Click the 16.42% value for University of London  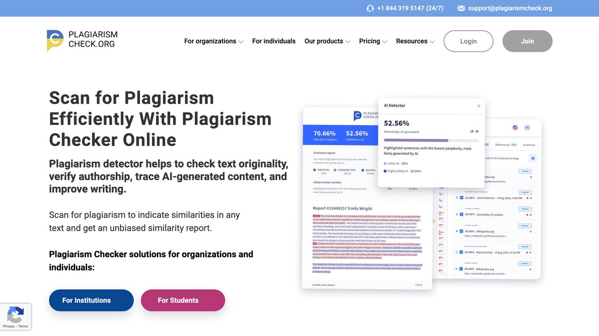pos(470,215)
